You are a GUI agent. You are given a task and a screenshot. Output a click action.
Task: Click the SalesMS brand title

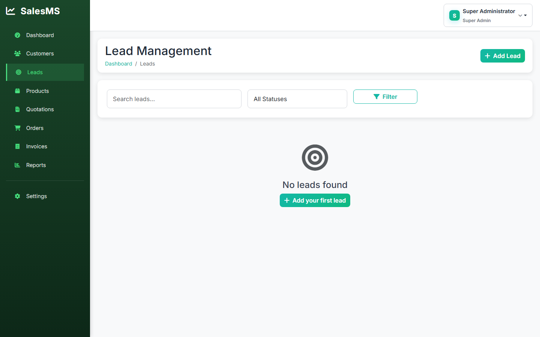[40, 11]
